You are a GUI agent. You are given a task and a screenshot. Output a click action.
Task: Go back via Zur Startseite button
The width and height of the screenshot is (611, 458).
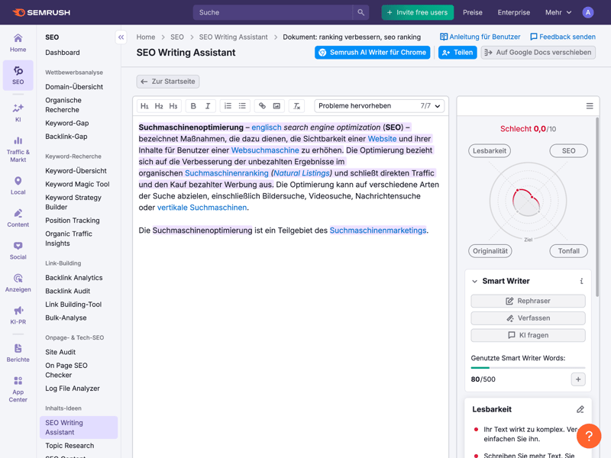[168, 81]
